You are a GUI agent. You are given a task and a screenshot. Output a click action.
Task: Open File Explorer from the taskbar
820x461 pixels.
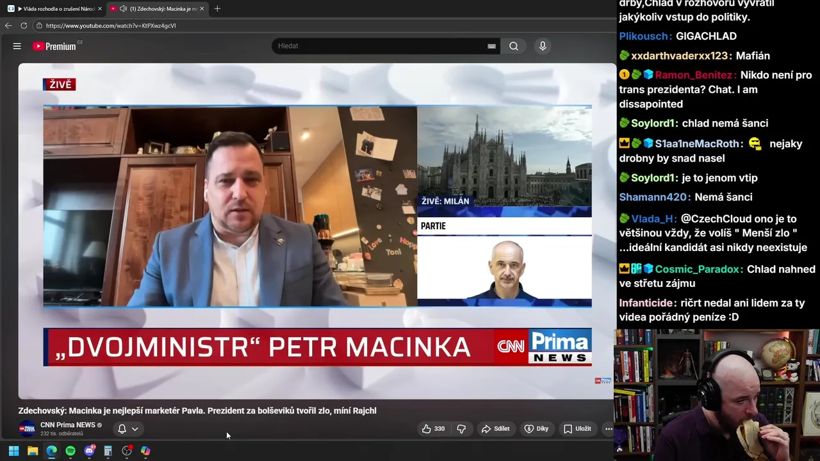coord(33,451)
